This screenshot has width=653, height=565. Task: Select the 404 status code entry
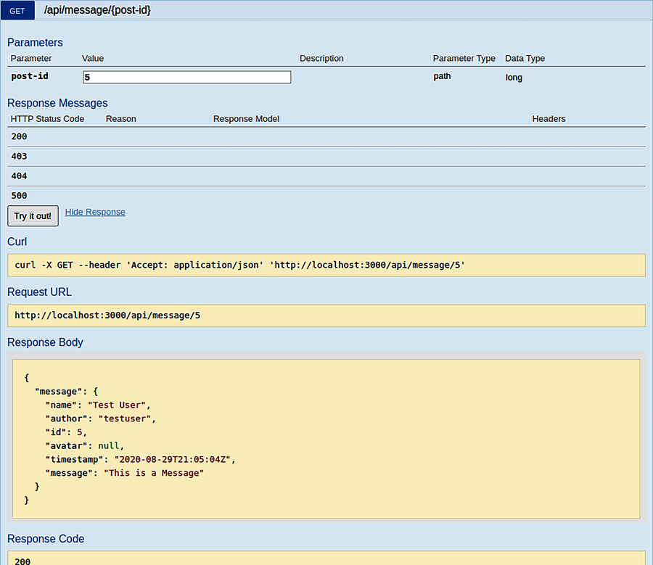click(20, 176)
